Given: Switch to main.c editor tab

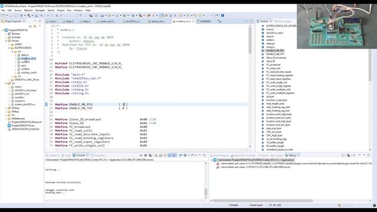Looking at the screenshot, I should coord(52,21).
